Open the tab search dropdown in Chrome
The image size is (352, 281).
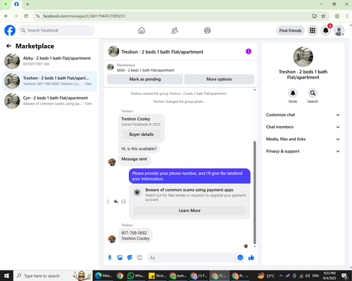[6, 4]
